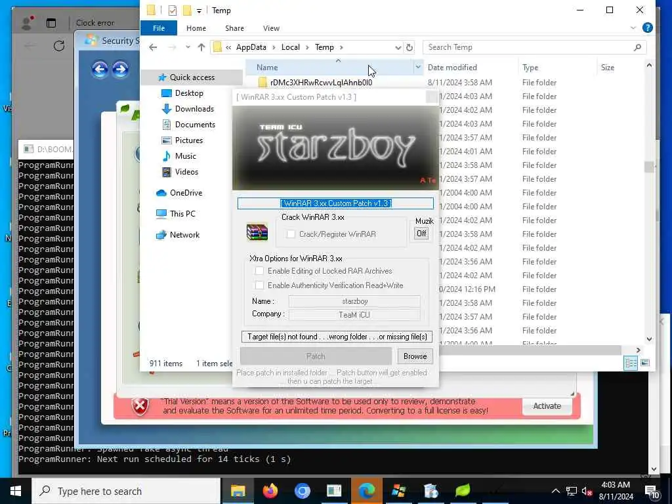Click blue forward arrow in Security window
This screenshot has width=672, height=504.
[121, 69]
